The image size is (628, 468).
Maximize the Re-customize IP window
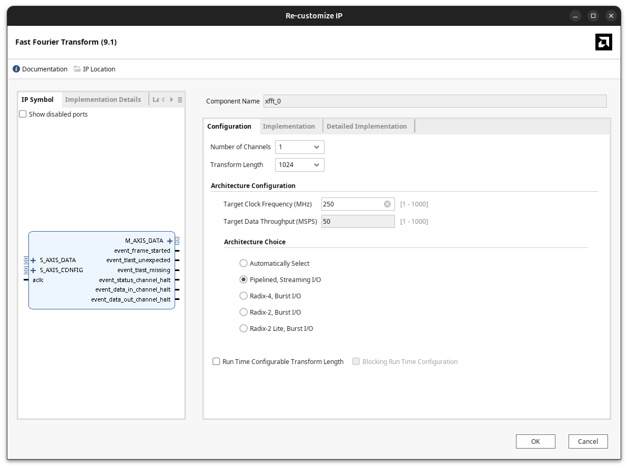pyautogui.click(x=593, y=16)
